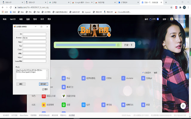Click the ID field in capture dialog
This screenshot has width=191, height=119.
coord(34,34)
